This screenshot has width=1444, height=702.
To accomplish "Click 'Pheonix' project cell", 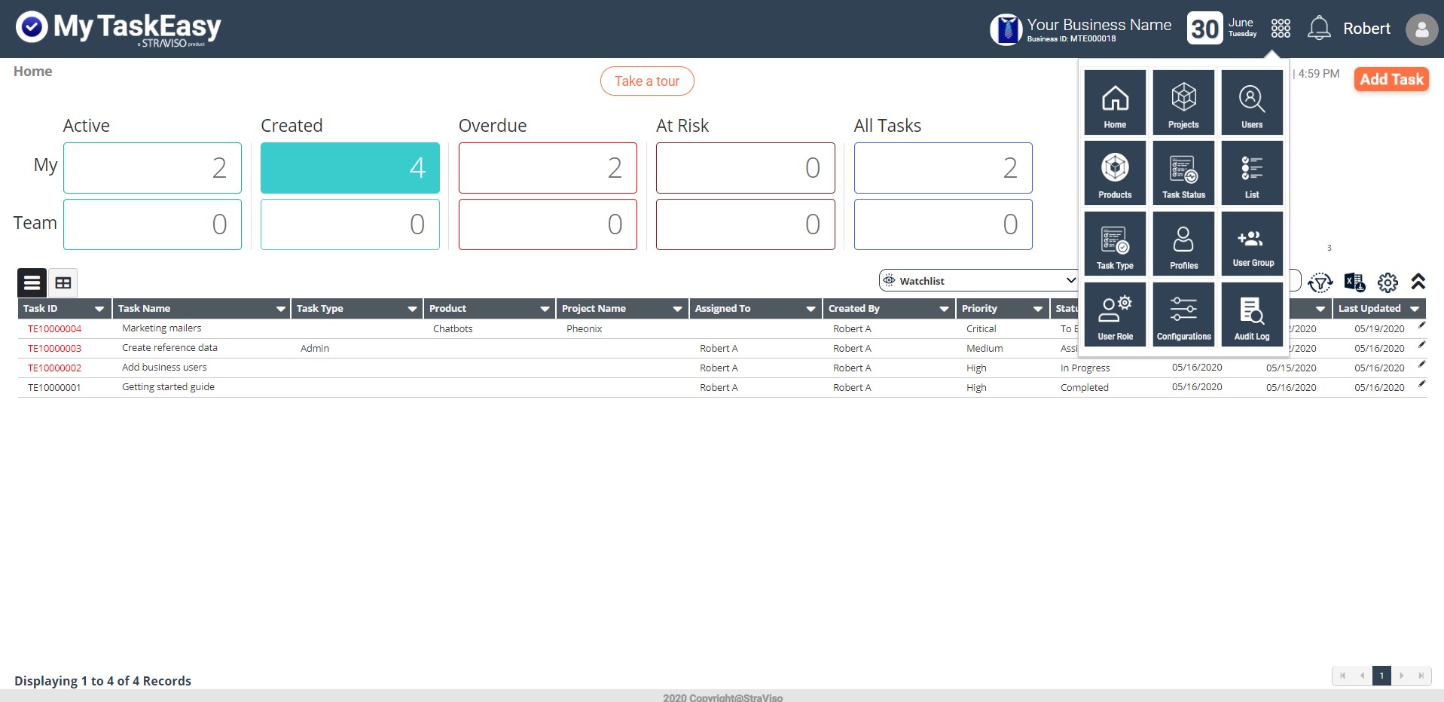I will tap(585, 329).
